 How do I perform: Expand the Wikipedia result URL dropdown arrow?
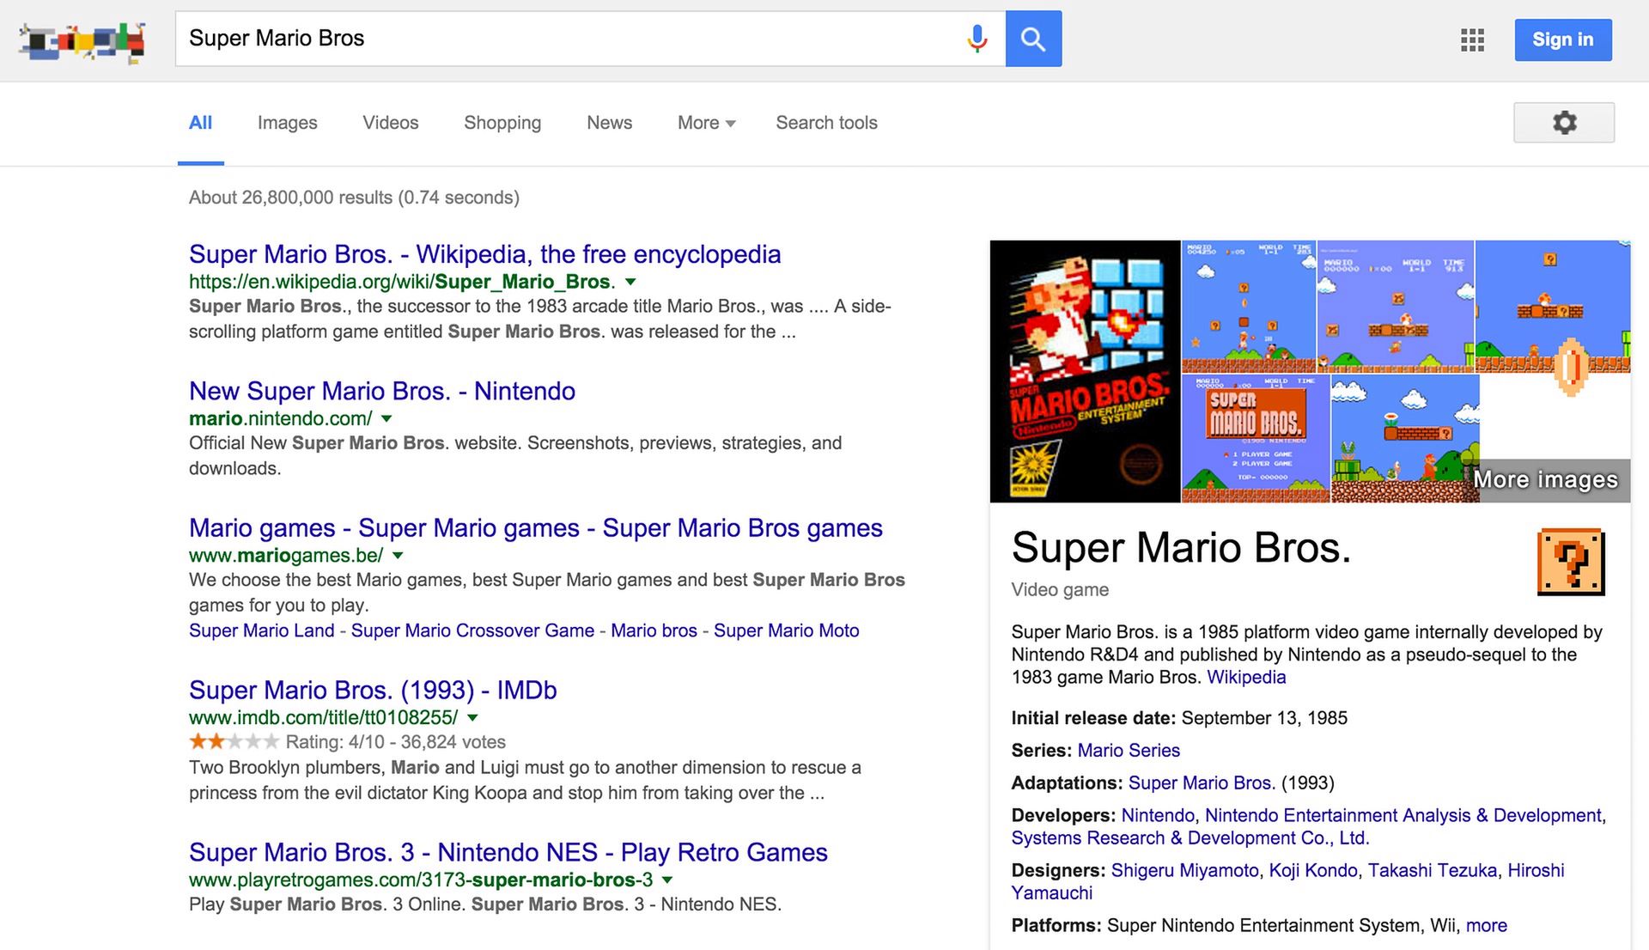[x=630, y=282]
